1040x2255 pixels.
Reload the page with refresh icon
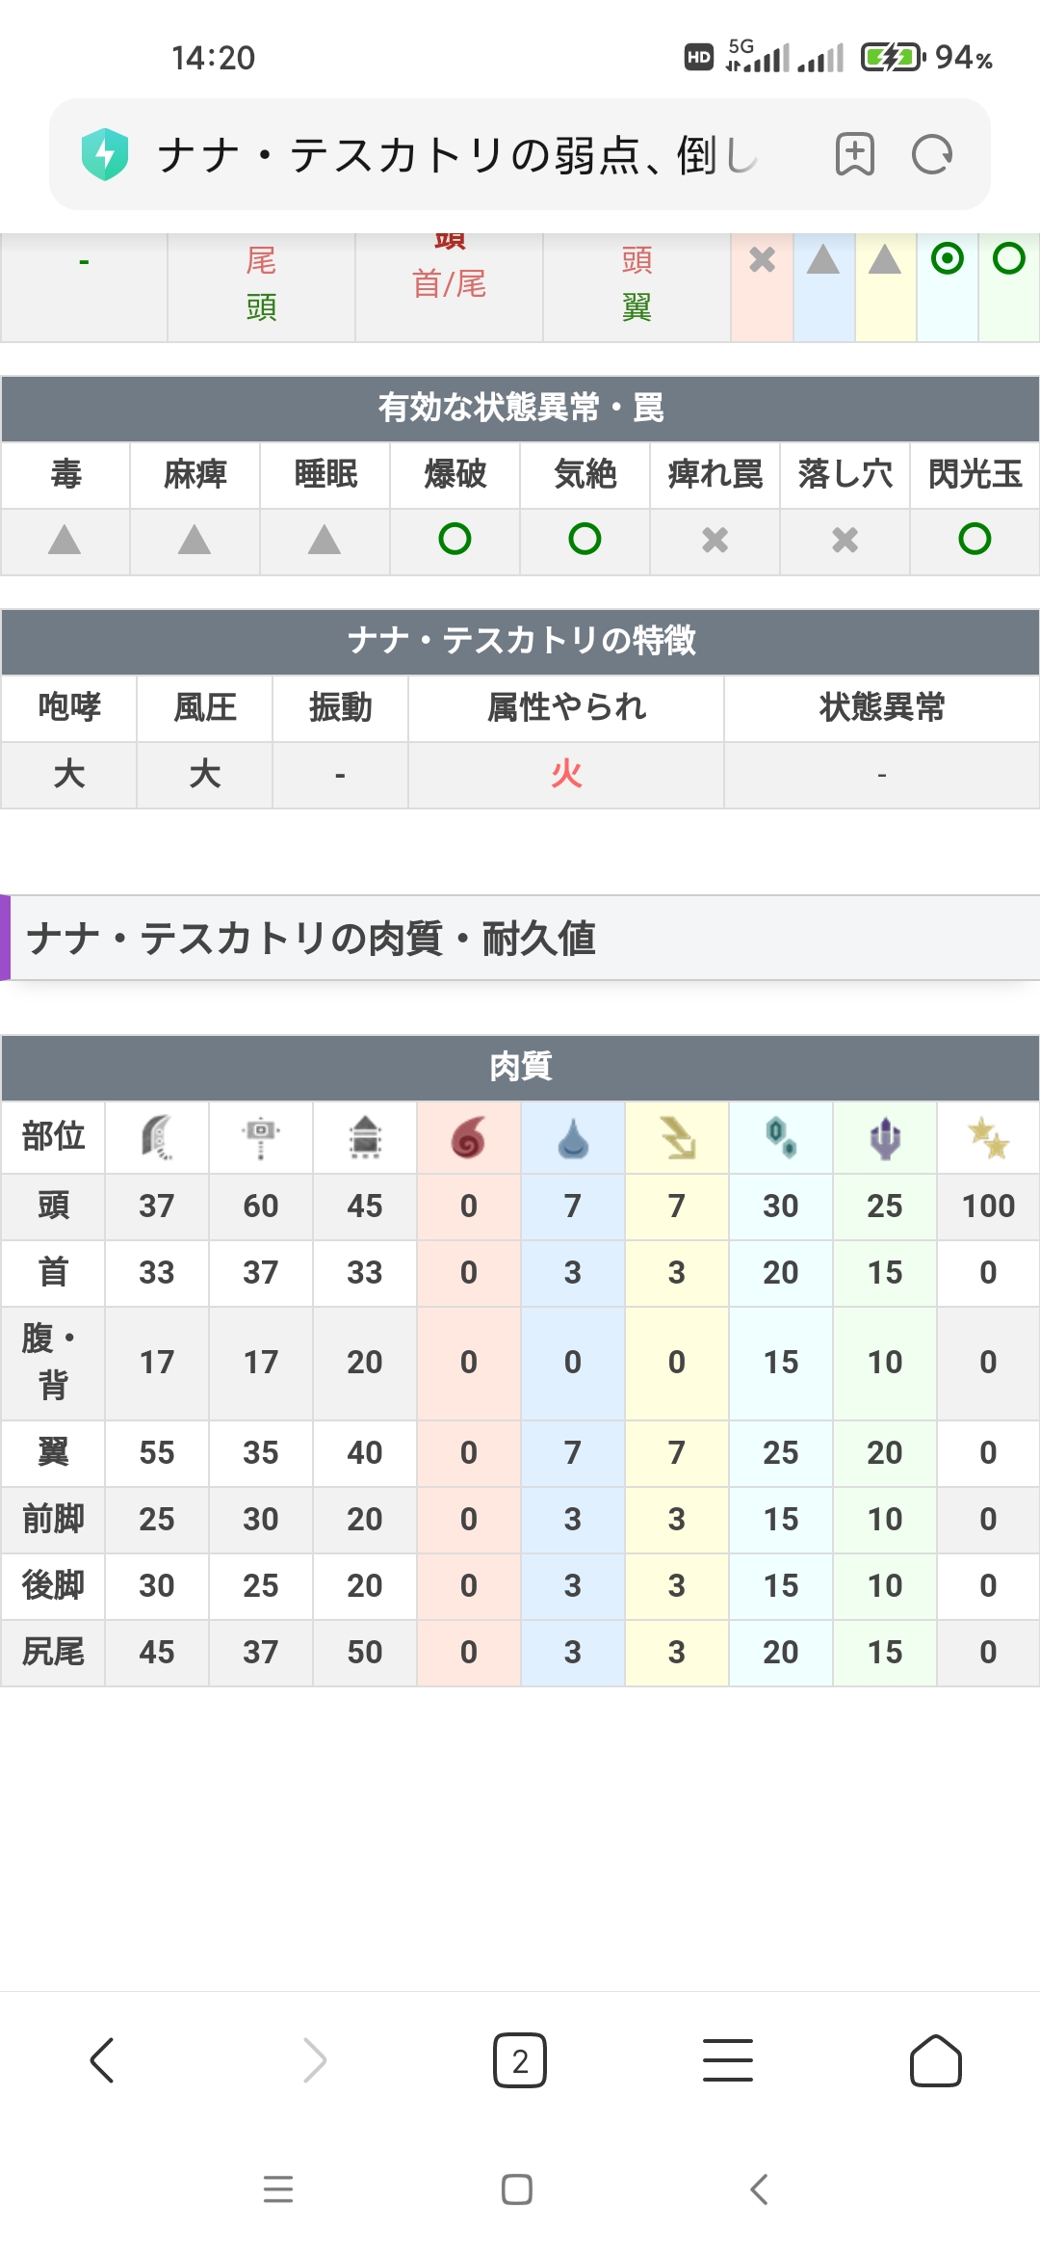931,154
